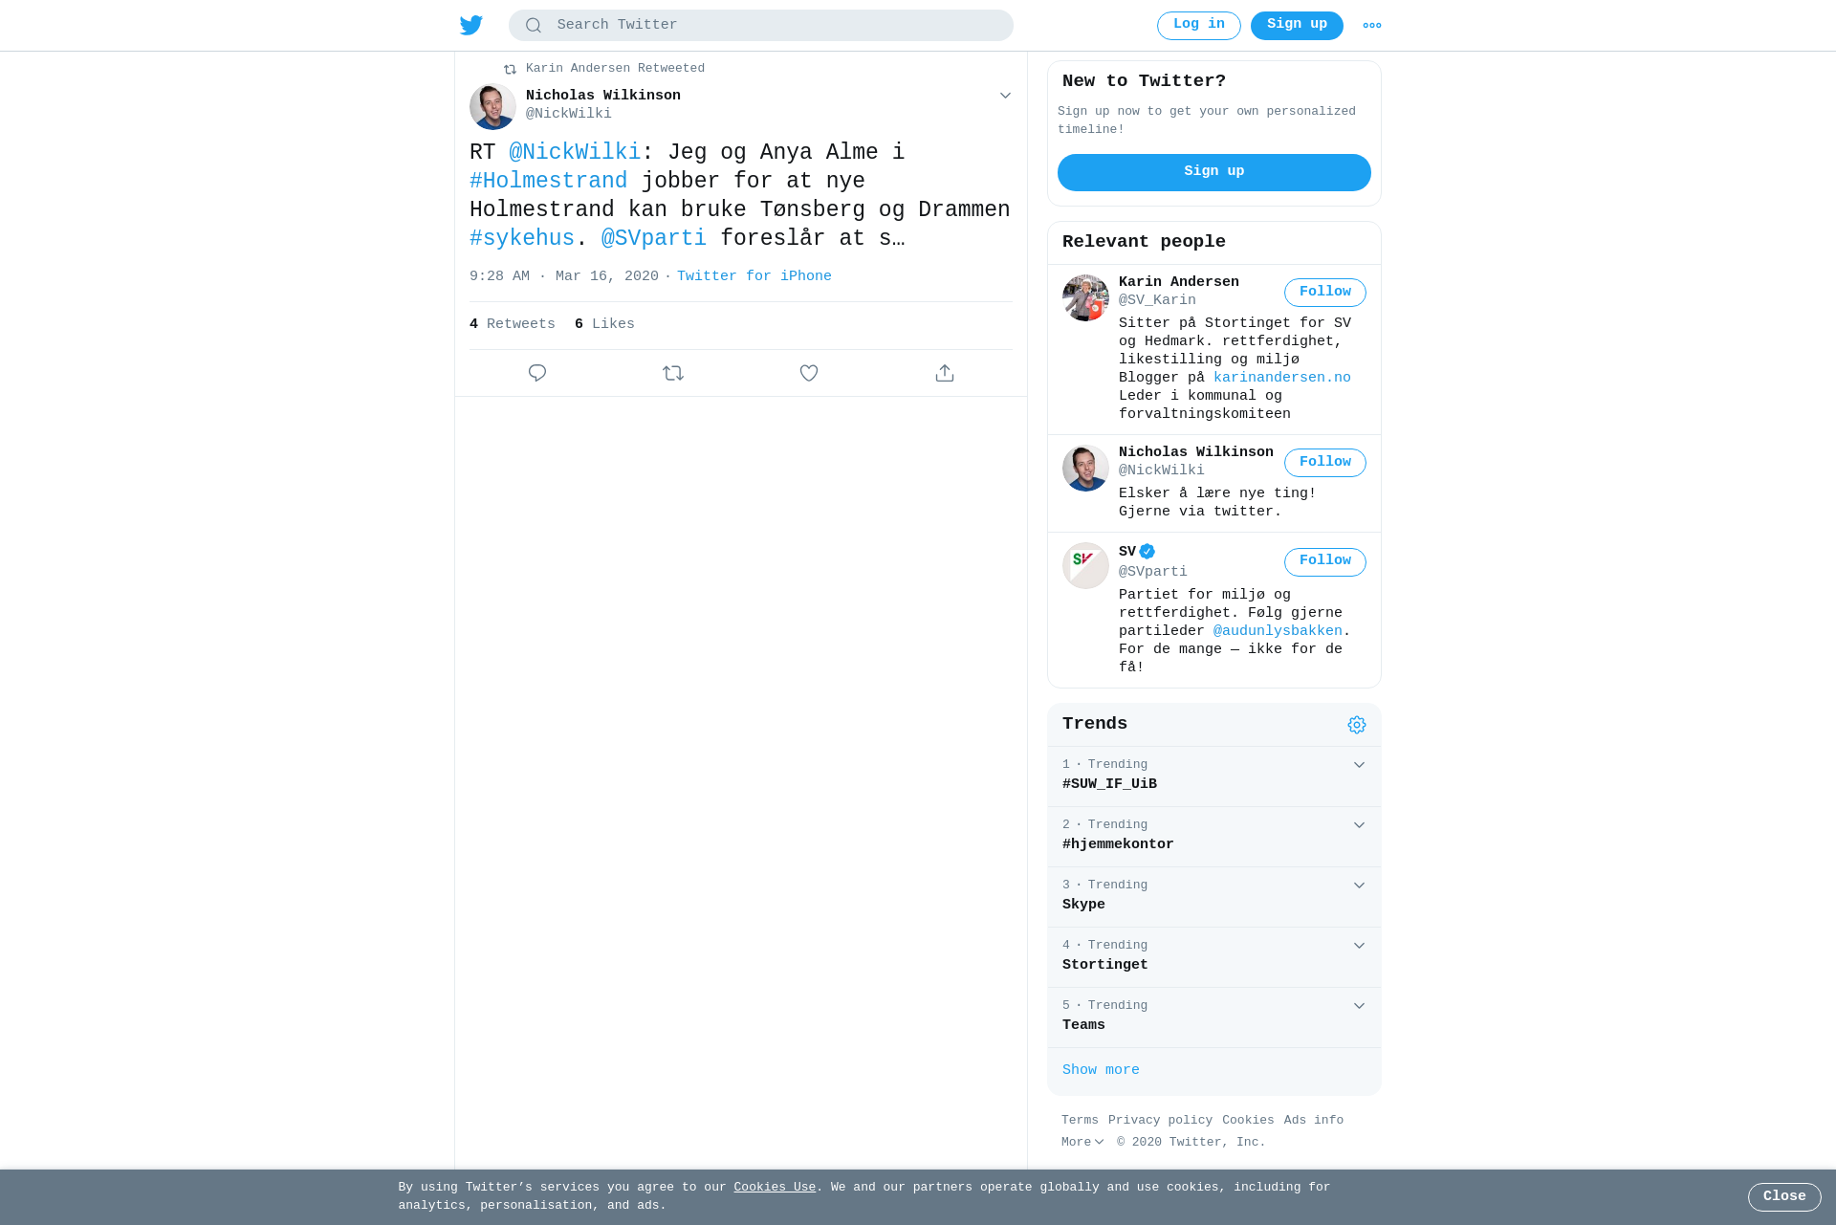
Task: Like the tweet with the heart icon
Action: [809, 373]
